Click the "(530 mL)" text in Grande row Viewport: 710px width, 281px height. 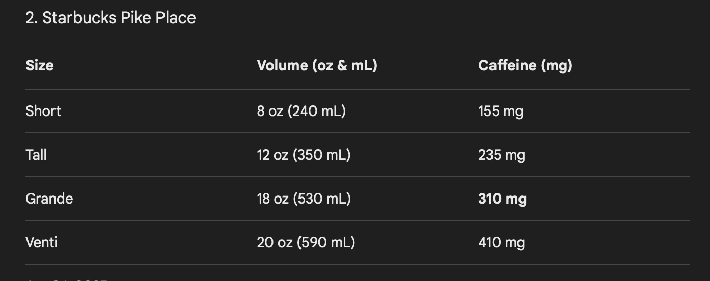321,199
